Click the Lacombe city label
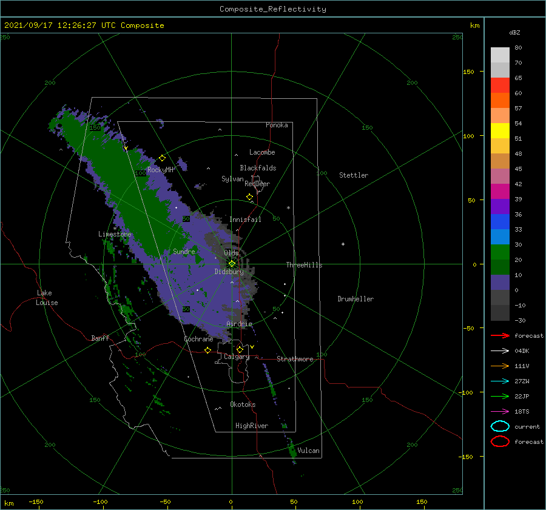The width and height of the screenshot is (546, 510). coord(262,152)
